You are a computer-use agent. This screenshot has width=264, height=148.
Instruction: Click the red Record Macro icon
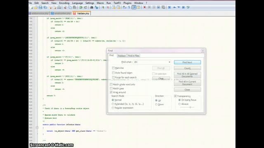144,7
